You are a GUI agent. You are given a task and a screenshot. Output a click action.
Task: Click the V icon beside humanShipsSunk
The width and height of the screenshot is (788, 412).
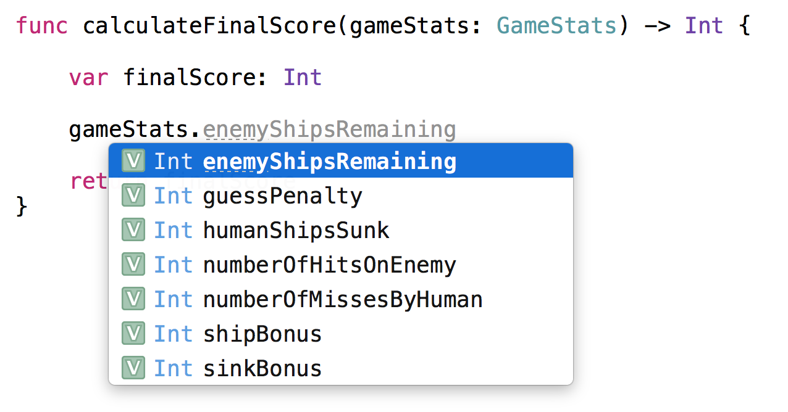(133, 229)
